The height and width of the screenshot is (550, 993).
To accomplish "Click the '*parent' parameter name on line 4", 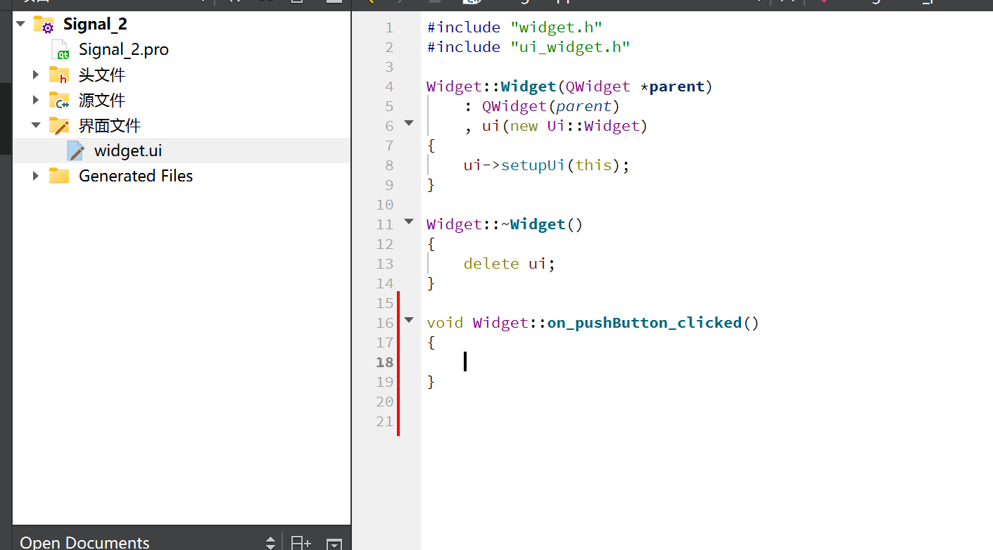I will (x=671, y=87).
